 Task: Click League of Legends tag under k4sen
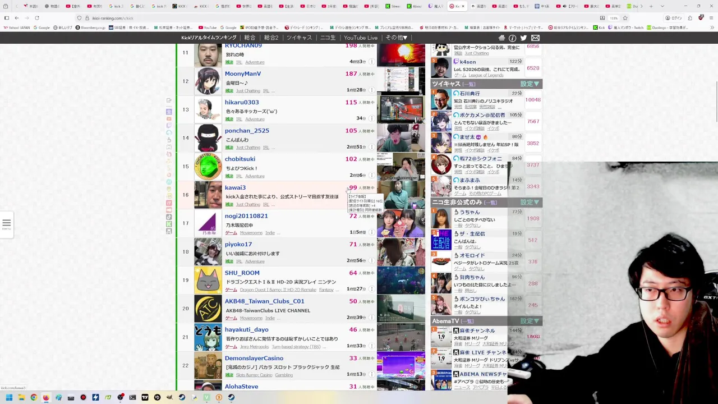[486, 75]
